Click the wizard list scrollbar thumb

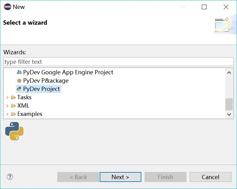[x=229, y=104]
